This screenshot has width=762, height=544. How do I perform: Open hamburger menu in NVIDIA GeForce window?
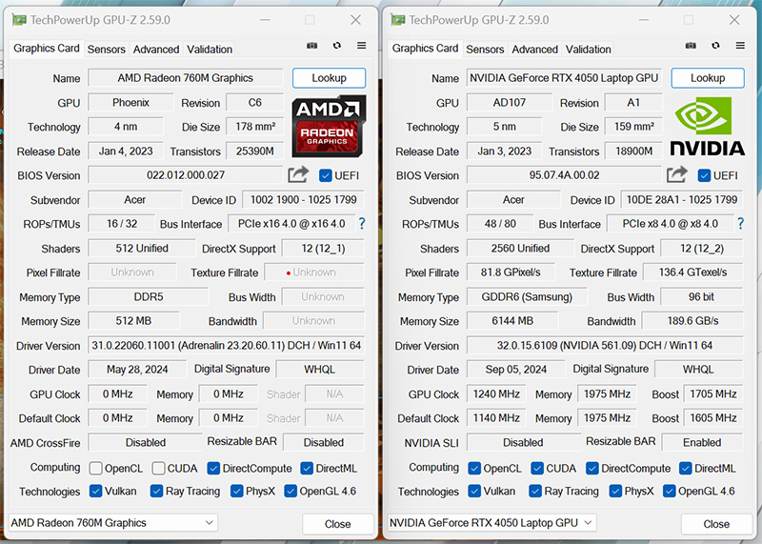click(x=740, y=45)
